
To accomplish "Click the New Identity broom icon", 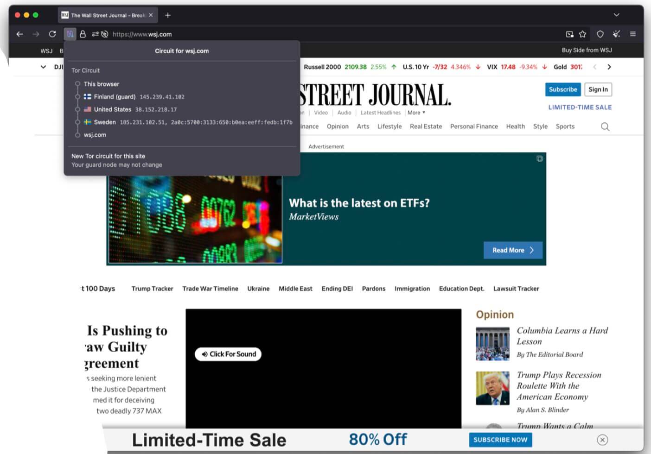I will pos(616,34).
